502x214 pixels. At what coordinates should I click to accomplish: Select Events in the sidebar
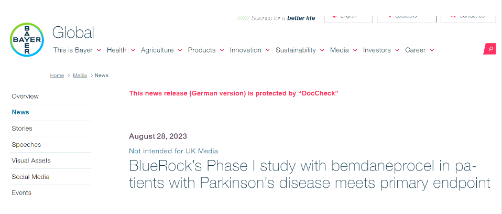(x=21, y=193)
